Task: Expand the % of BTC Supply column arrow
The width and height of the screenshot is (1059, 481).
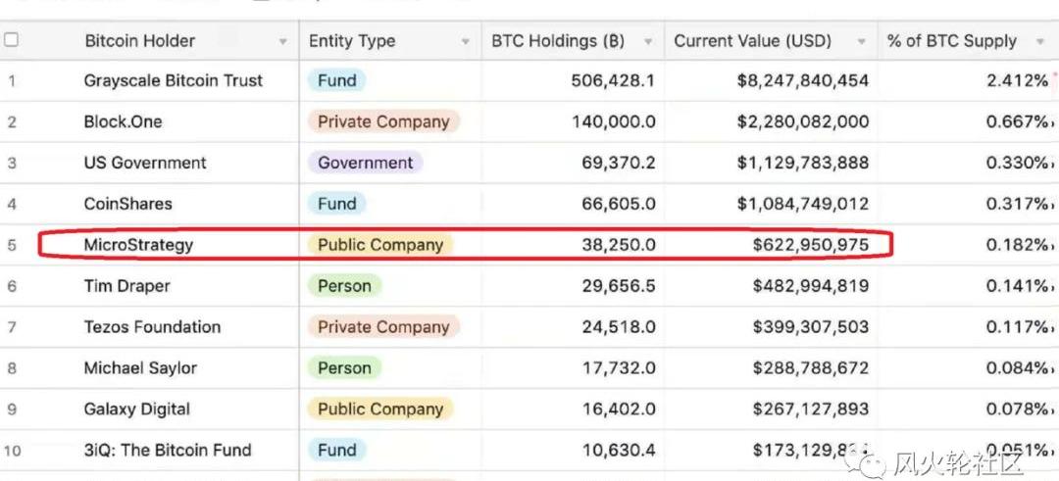Action: point(1040,42)
